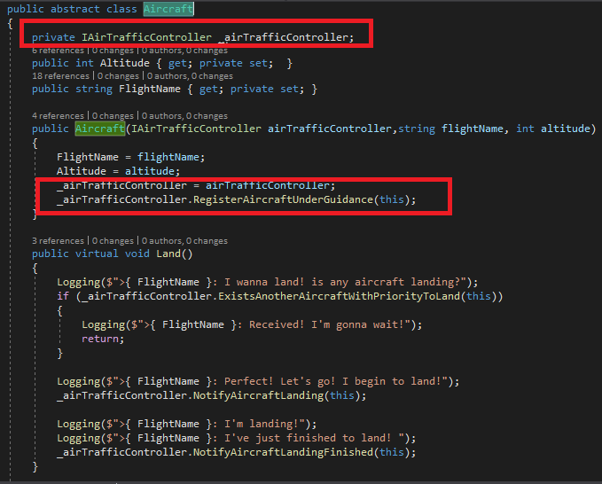
Task: Click the NotifyAircraftLanding method call
Action: 258,395
